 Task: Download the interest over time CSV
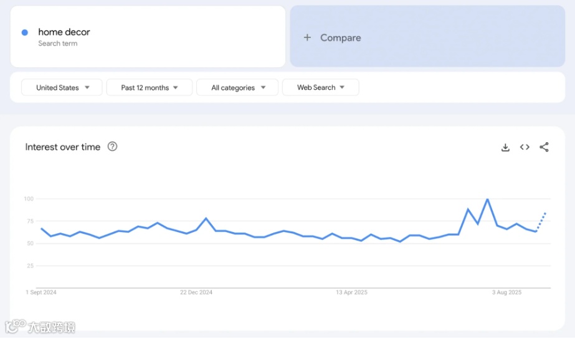[505, 147]
